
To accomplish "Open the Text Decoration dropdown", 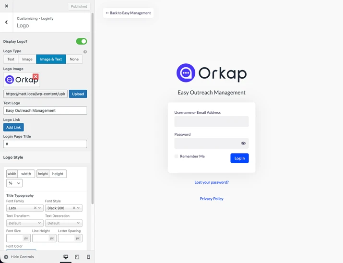I will 64,223.
